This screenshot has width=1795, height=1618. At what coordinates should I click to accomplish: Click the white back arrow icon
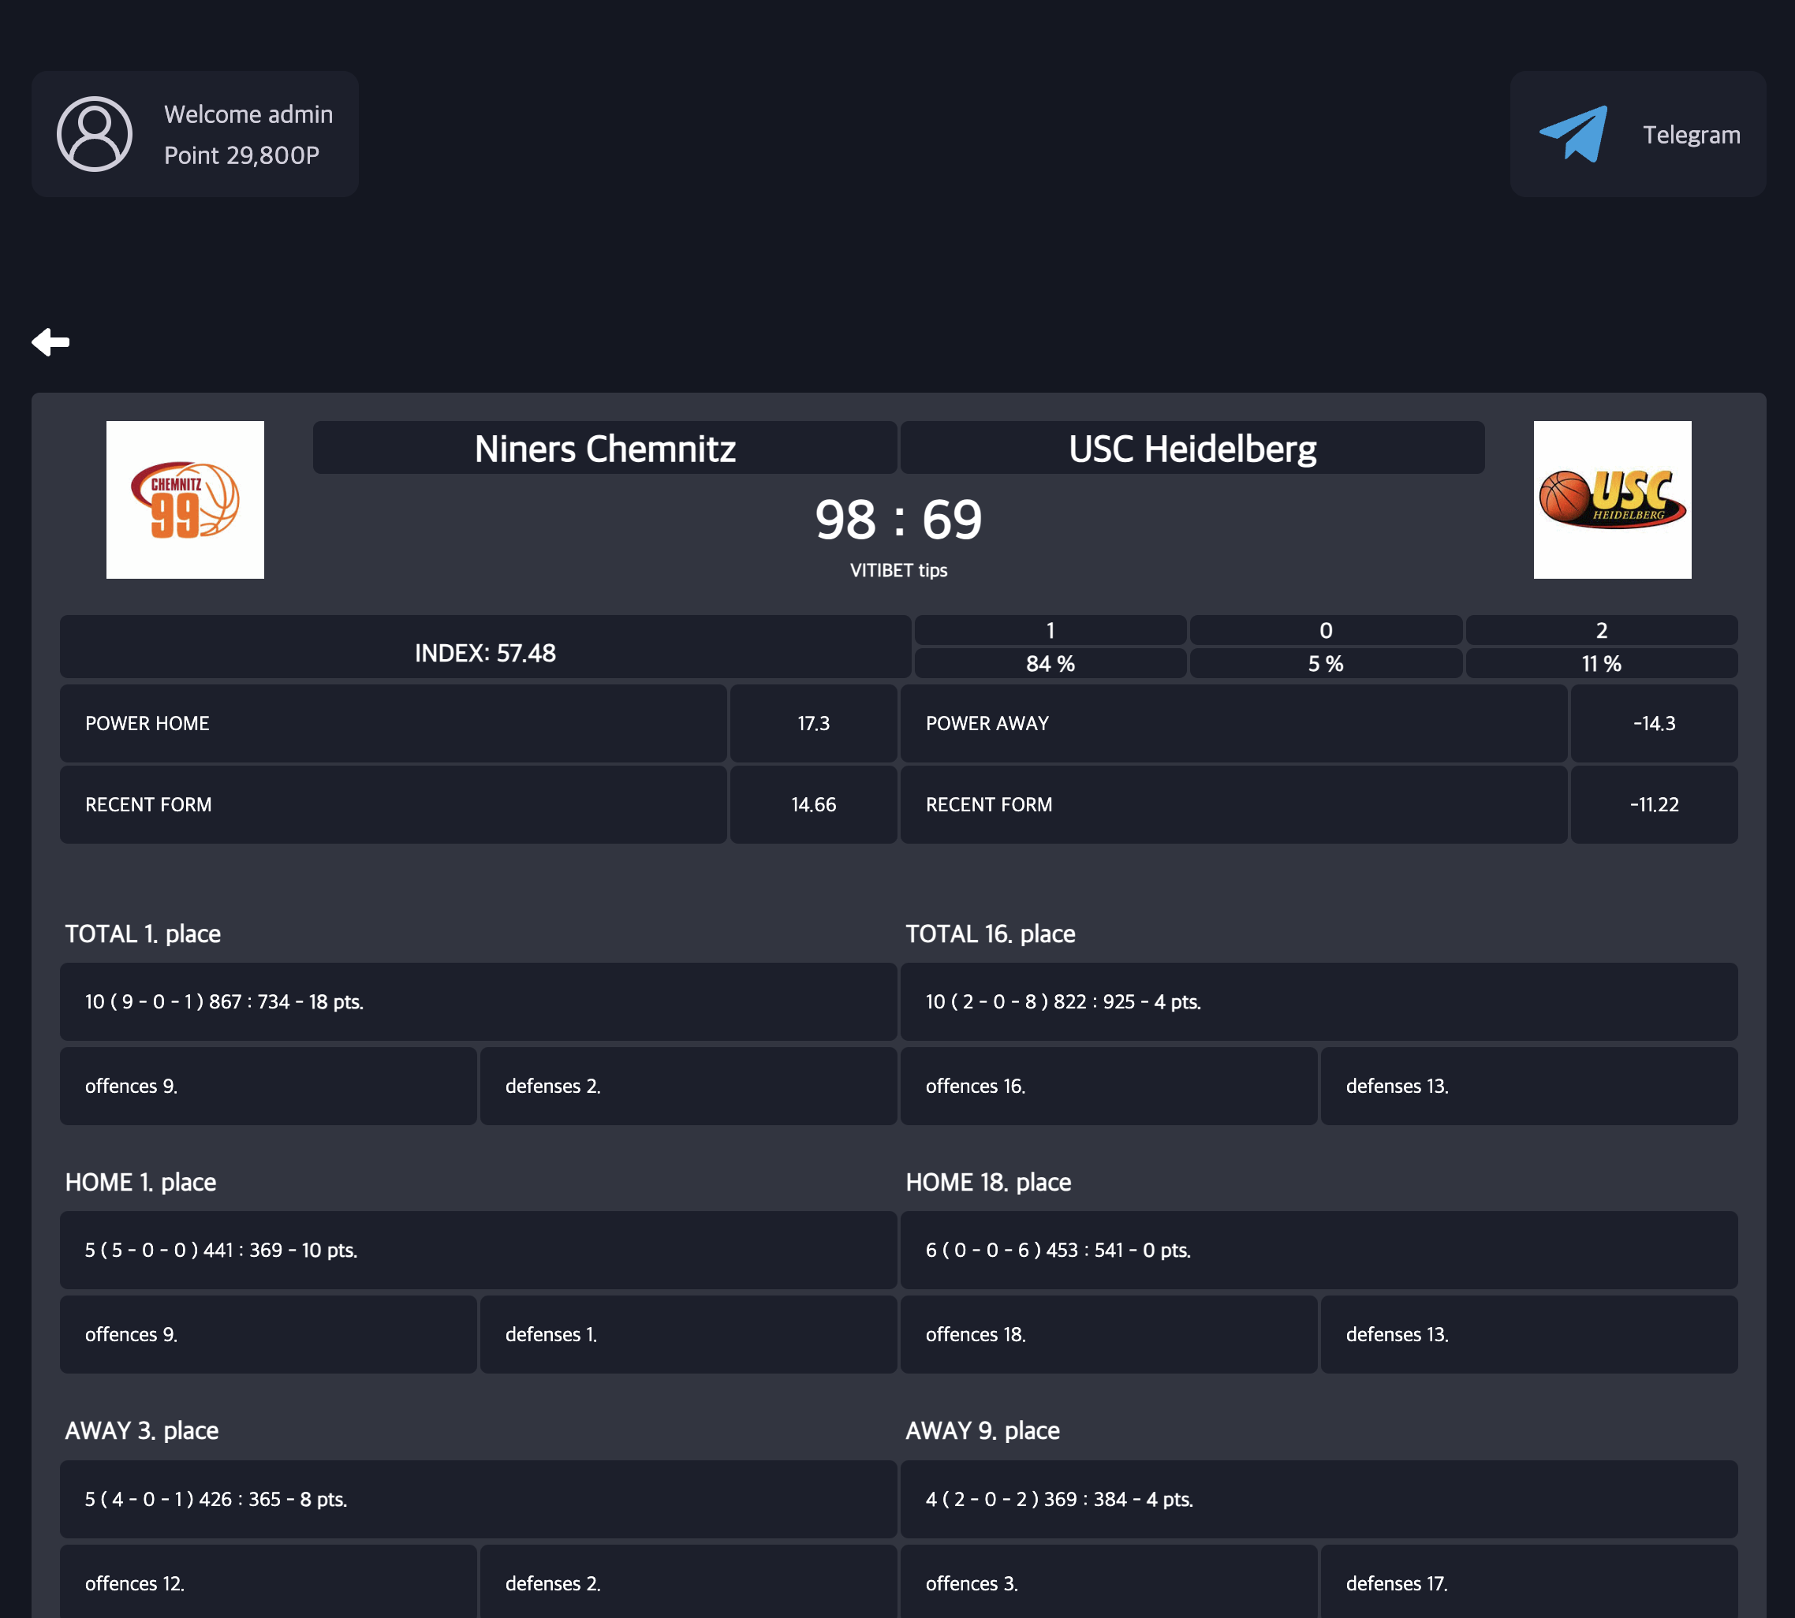pos(50,341)
